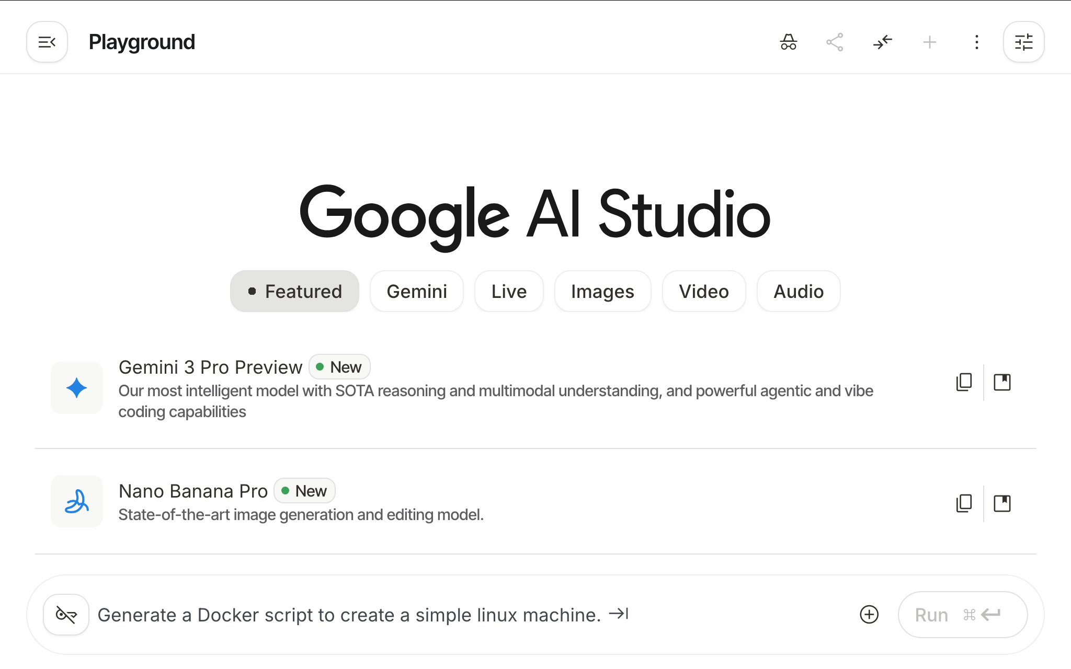Click the compare mode arrows icon
The image size is (1071, 669).
[x=882, y=42]
